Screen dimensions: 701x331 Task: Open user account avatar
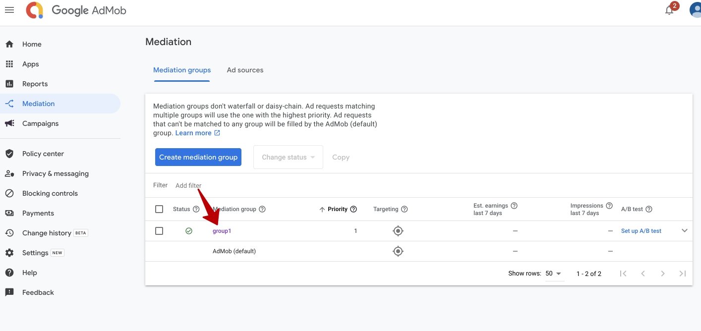click(696, 10)
